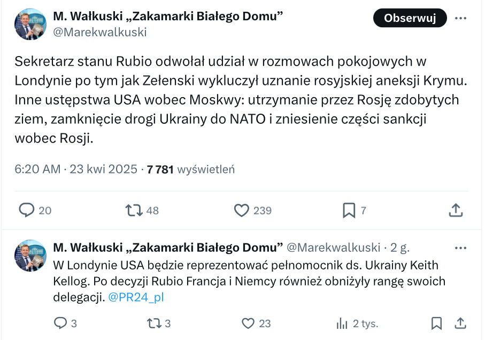Repost the reply tweet with 3 reposts
Image resolution: width=485 pixels, height=340 pixels.
pos(153,323)
